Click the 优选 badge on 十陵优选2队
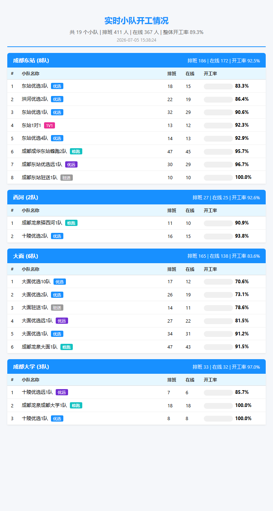This screenshot has height=511, width=273. [57, 236]
